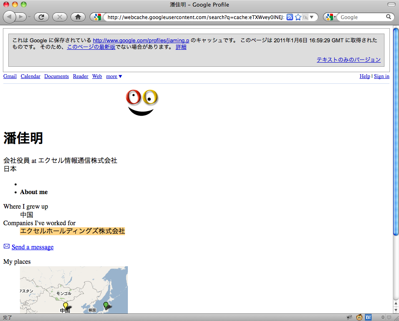Open 'テキストのみのバージョン' link
The width and height of the screenshot is (399, 321).
coord(349,59)
